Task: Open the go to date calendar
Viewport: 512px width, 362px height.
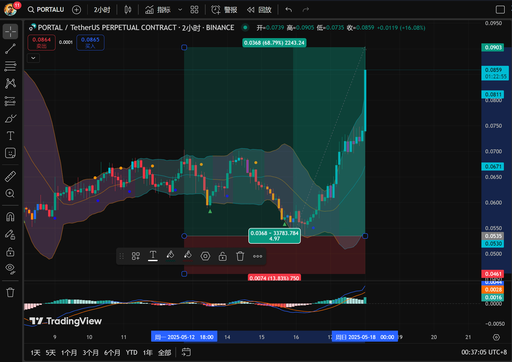Action: (186, 352)
